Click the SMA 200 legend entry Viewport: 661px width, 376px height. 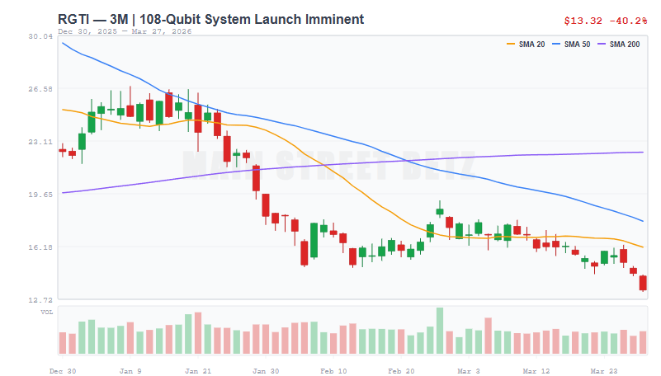619,45
